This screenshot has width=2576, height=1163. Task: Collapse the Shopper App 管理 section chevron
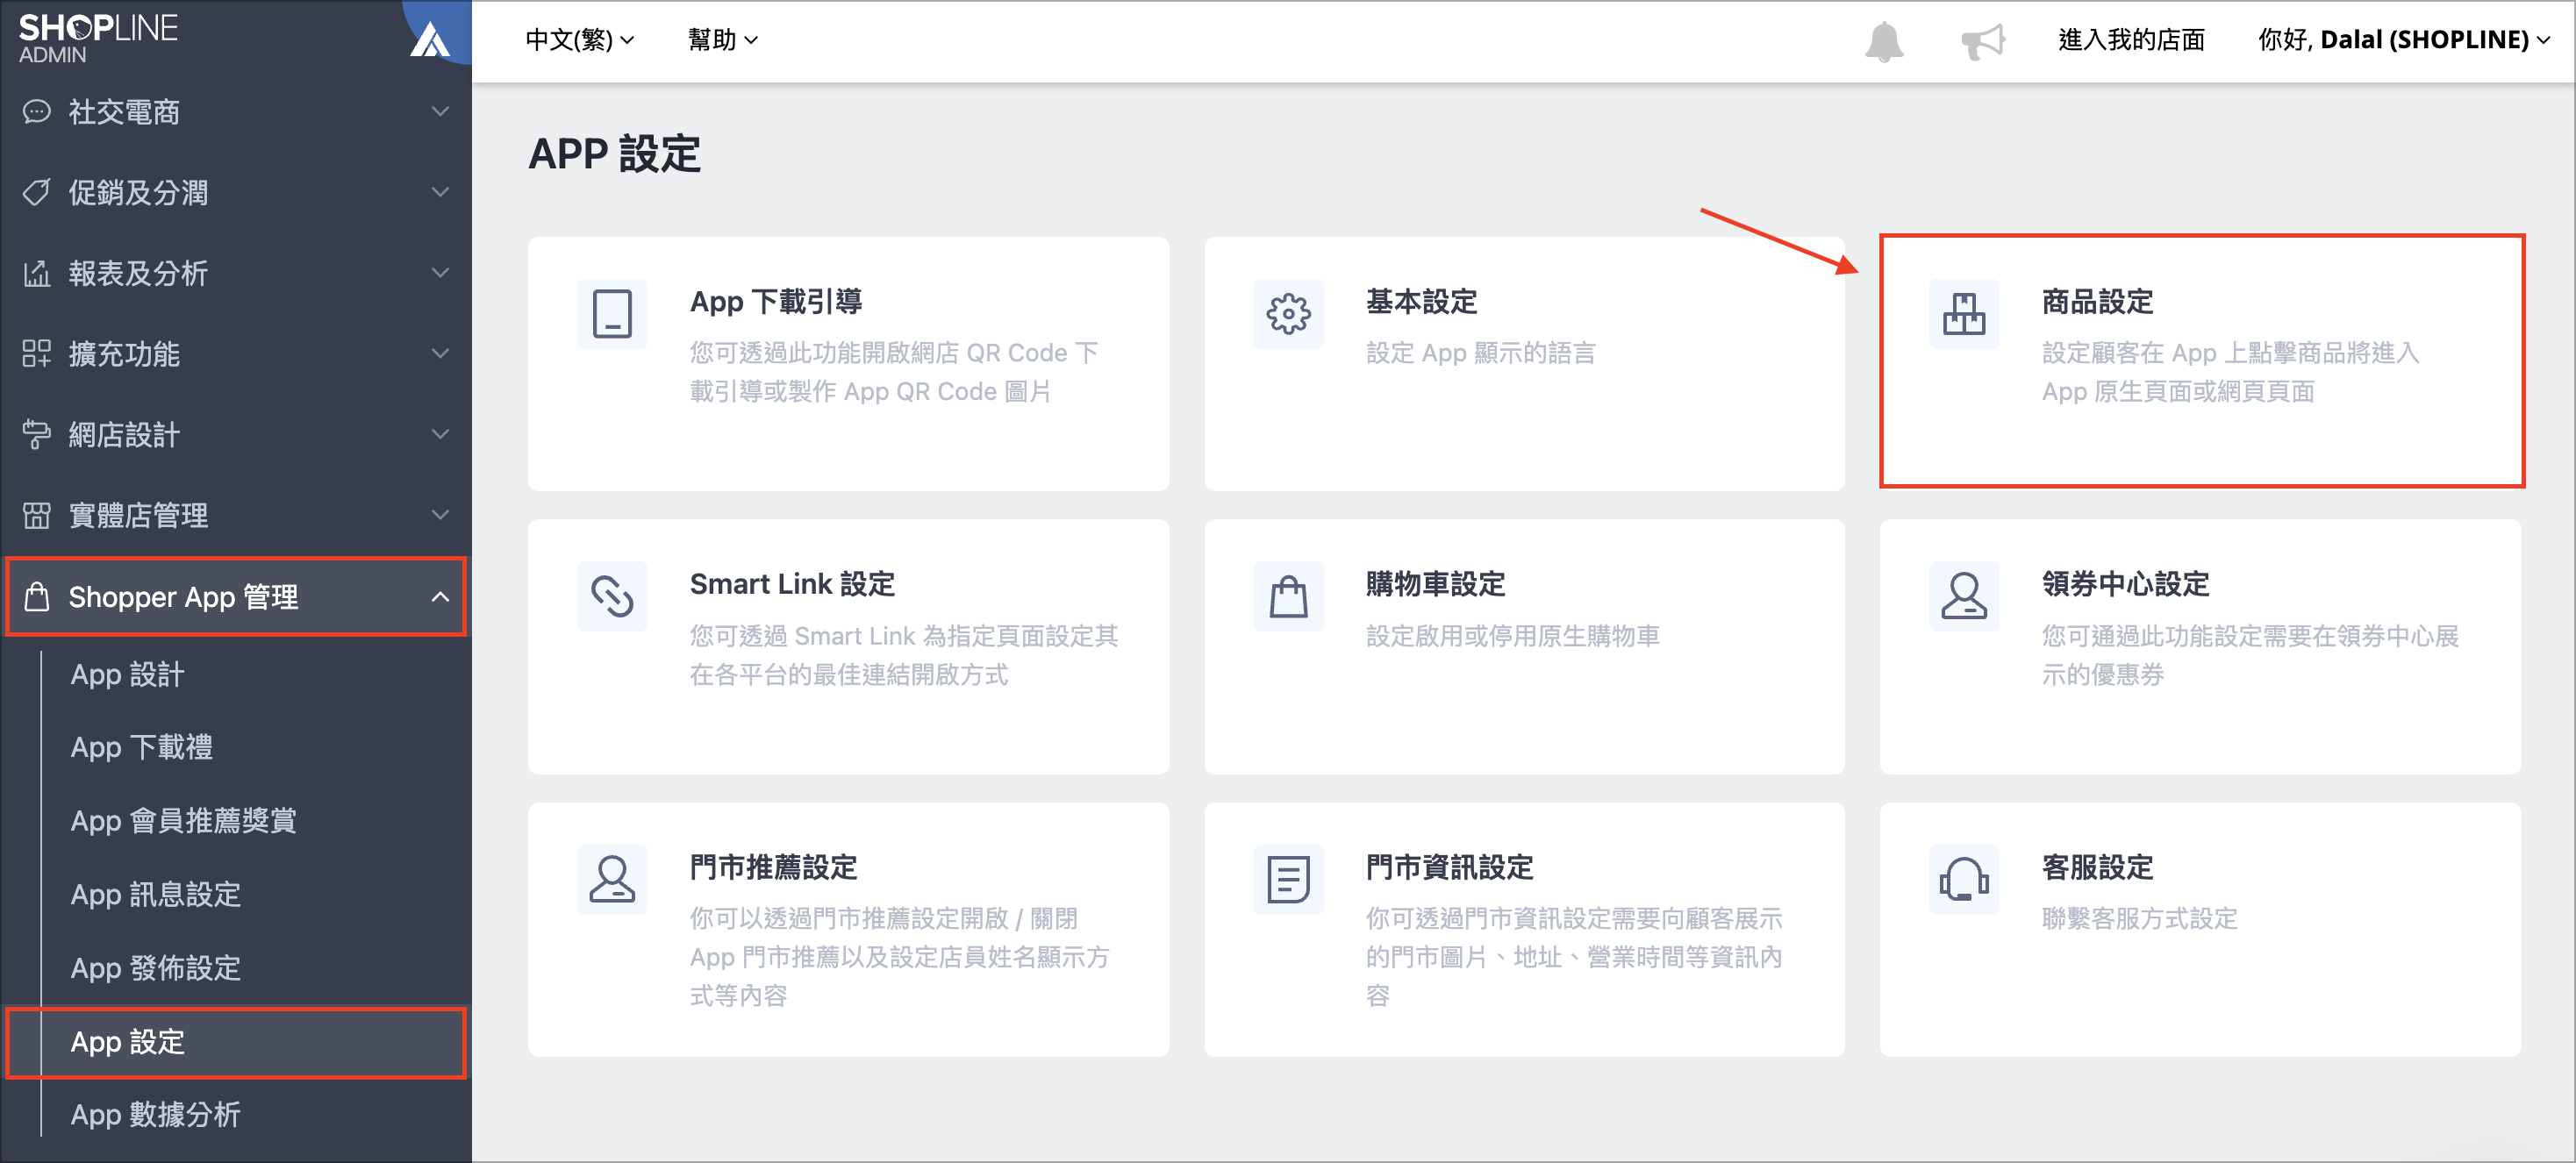click(x=439, y=597)
